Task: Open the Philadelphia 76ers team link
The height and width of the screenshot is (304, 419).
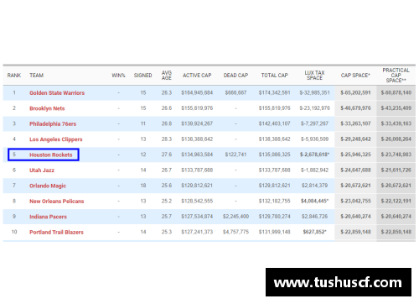Action: [x=53, y=123]
